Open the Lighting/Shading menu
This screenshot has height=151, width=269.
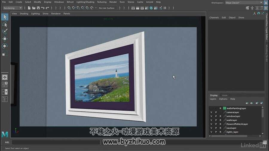[x=85, y=2]
